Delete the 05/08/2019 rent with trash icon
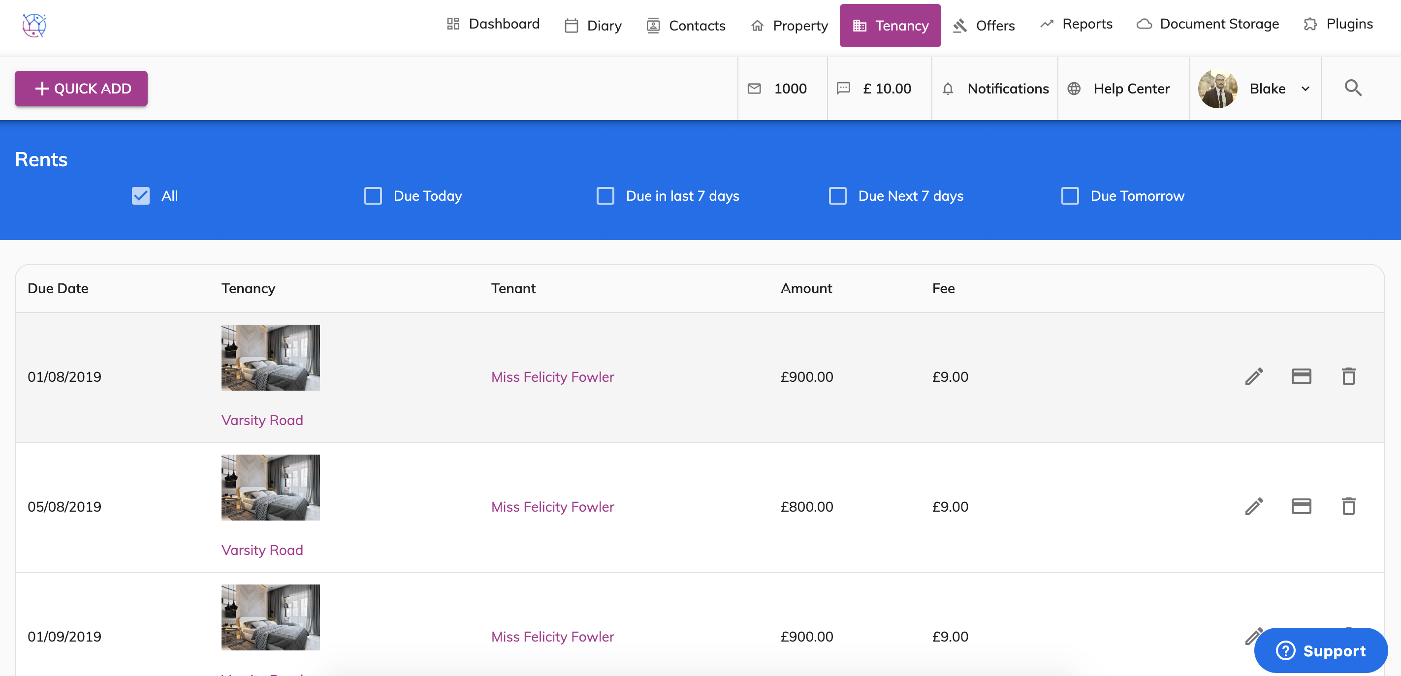The width and height of the screenshot is (1401, 676). pos(1348,506)
